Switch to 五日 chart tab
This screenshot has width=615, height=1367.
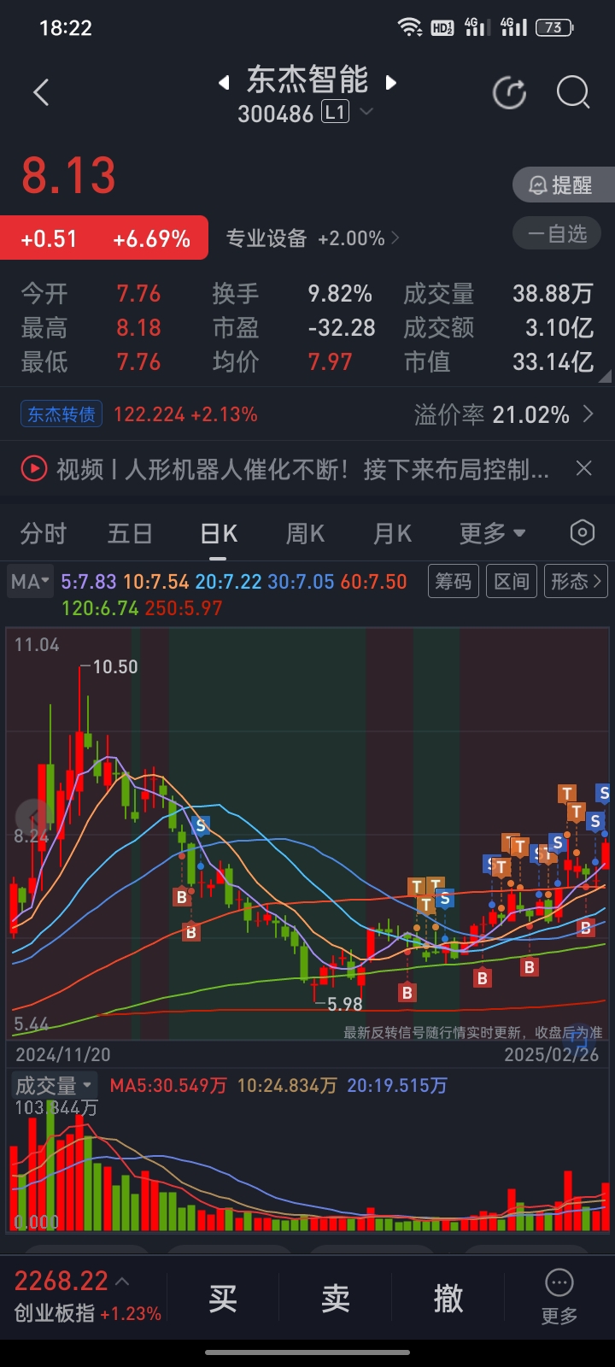pos(130,534)
